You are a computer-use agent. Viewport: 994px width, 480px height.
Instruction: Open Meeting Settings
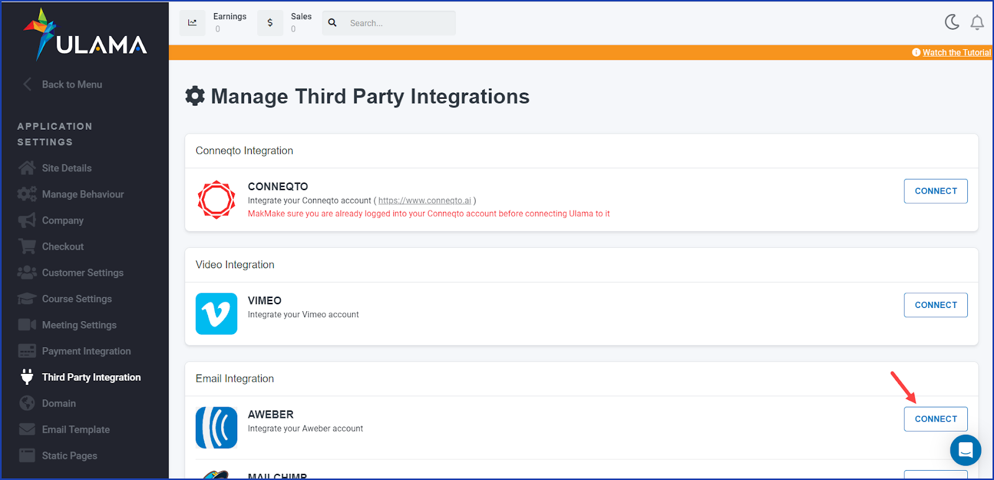pyautogui.click(x=79, y=325)
